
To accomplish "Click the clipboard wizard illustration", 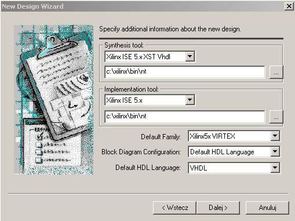I will pos(53,100).
